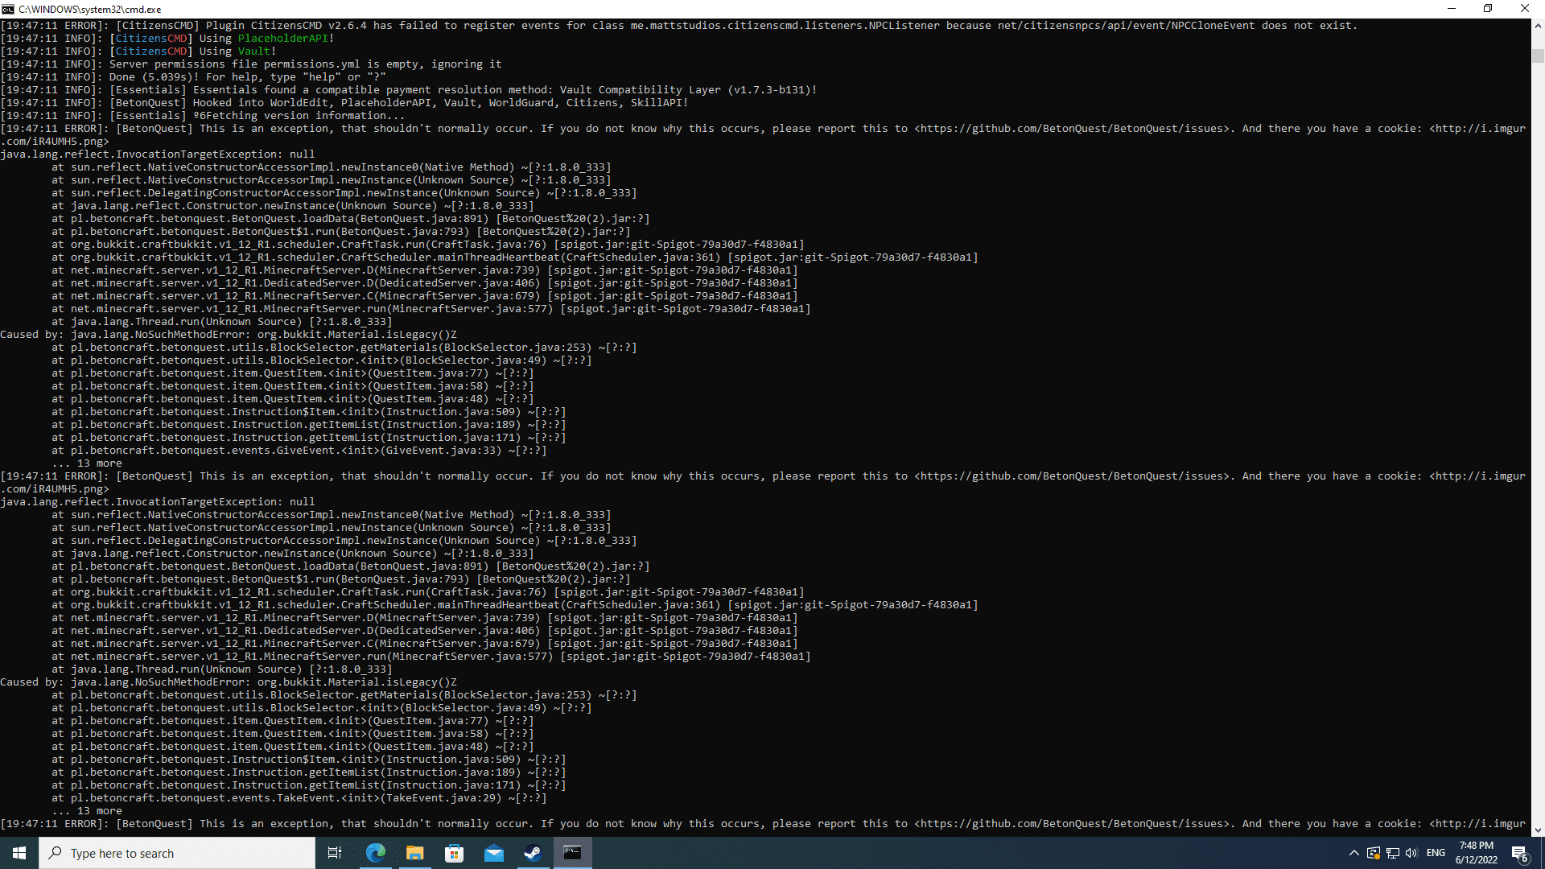The width and height of the screenshot is (1545, 869).
Task: Open the notification center icon
Action: 1520,853
